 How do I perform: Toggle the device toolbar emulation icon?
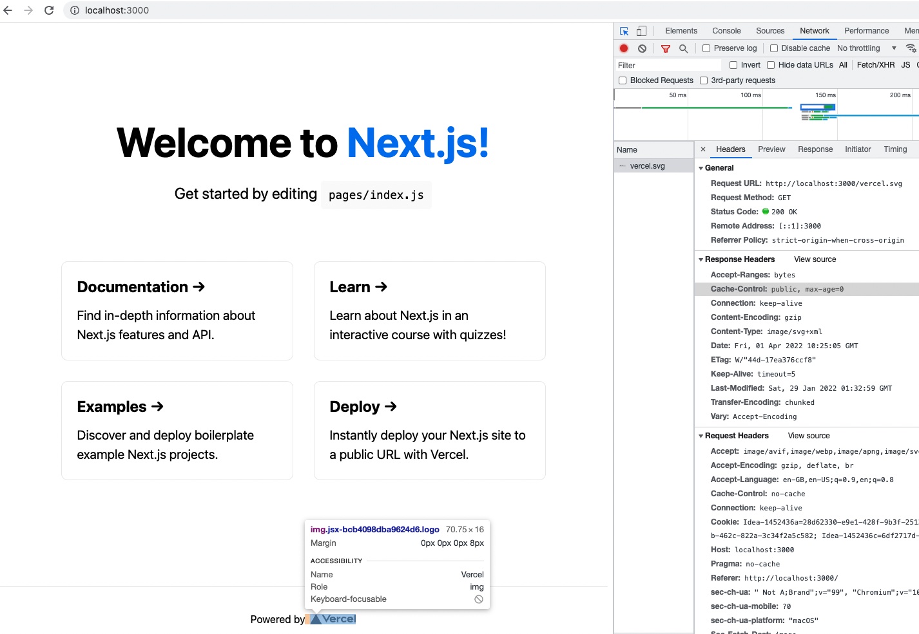click(x=641, y=30)
